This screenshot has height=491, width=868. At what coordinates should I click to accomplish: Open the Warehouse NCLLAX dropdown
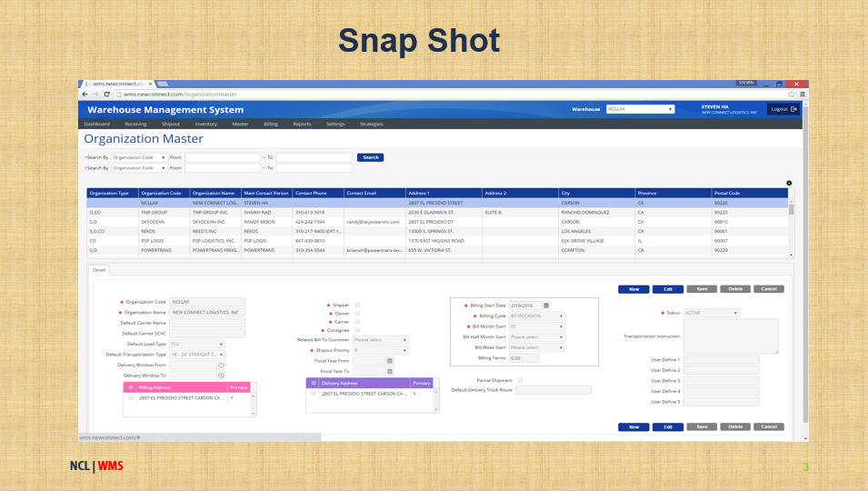[x=641, y=109]
